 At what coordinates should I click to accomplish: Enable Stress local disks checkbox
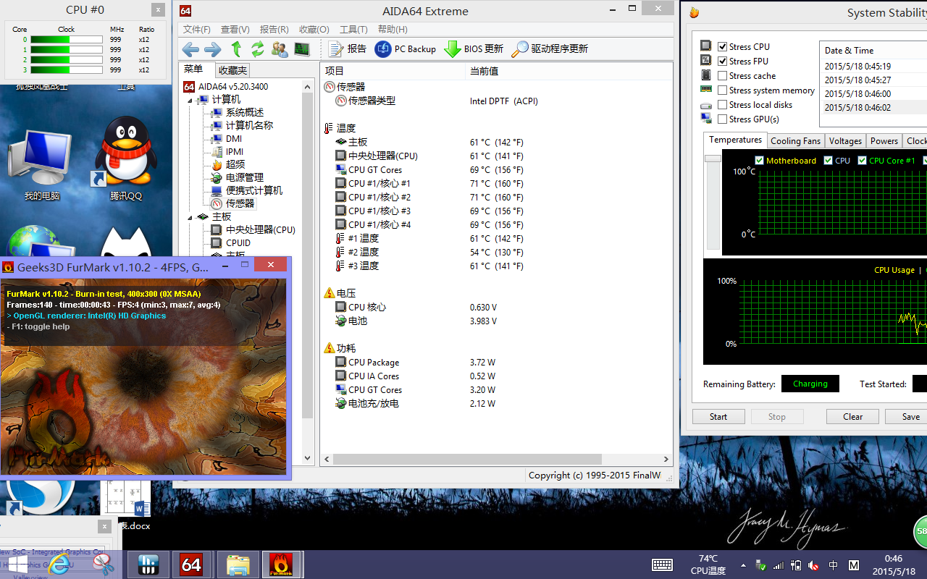(722, 104)
